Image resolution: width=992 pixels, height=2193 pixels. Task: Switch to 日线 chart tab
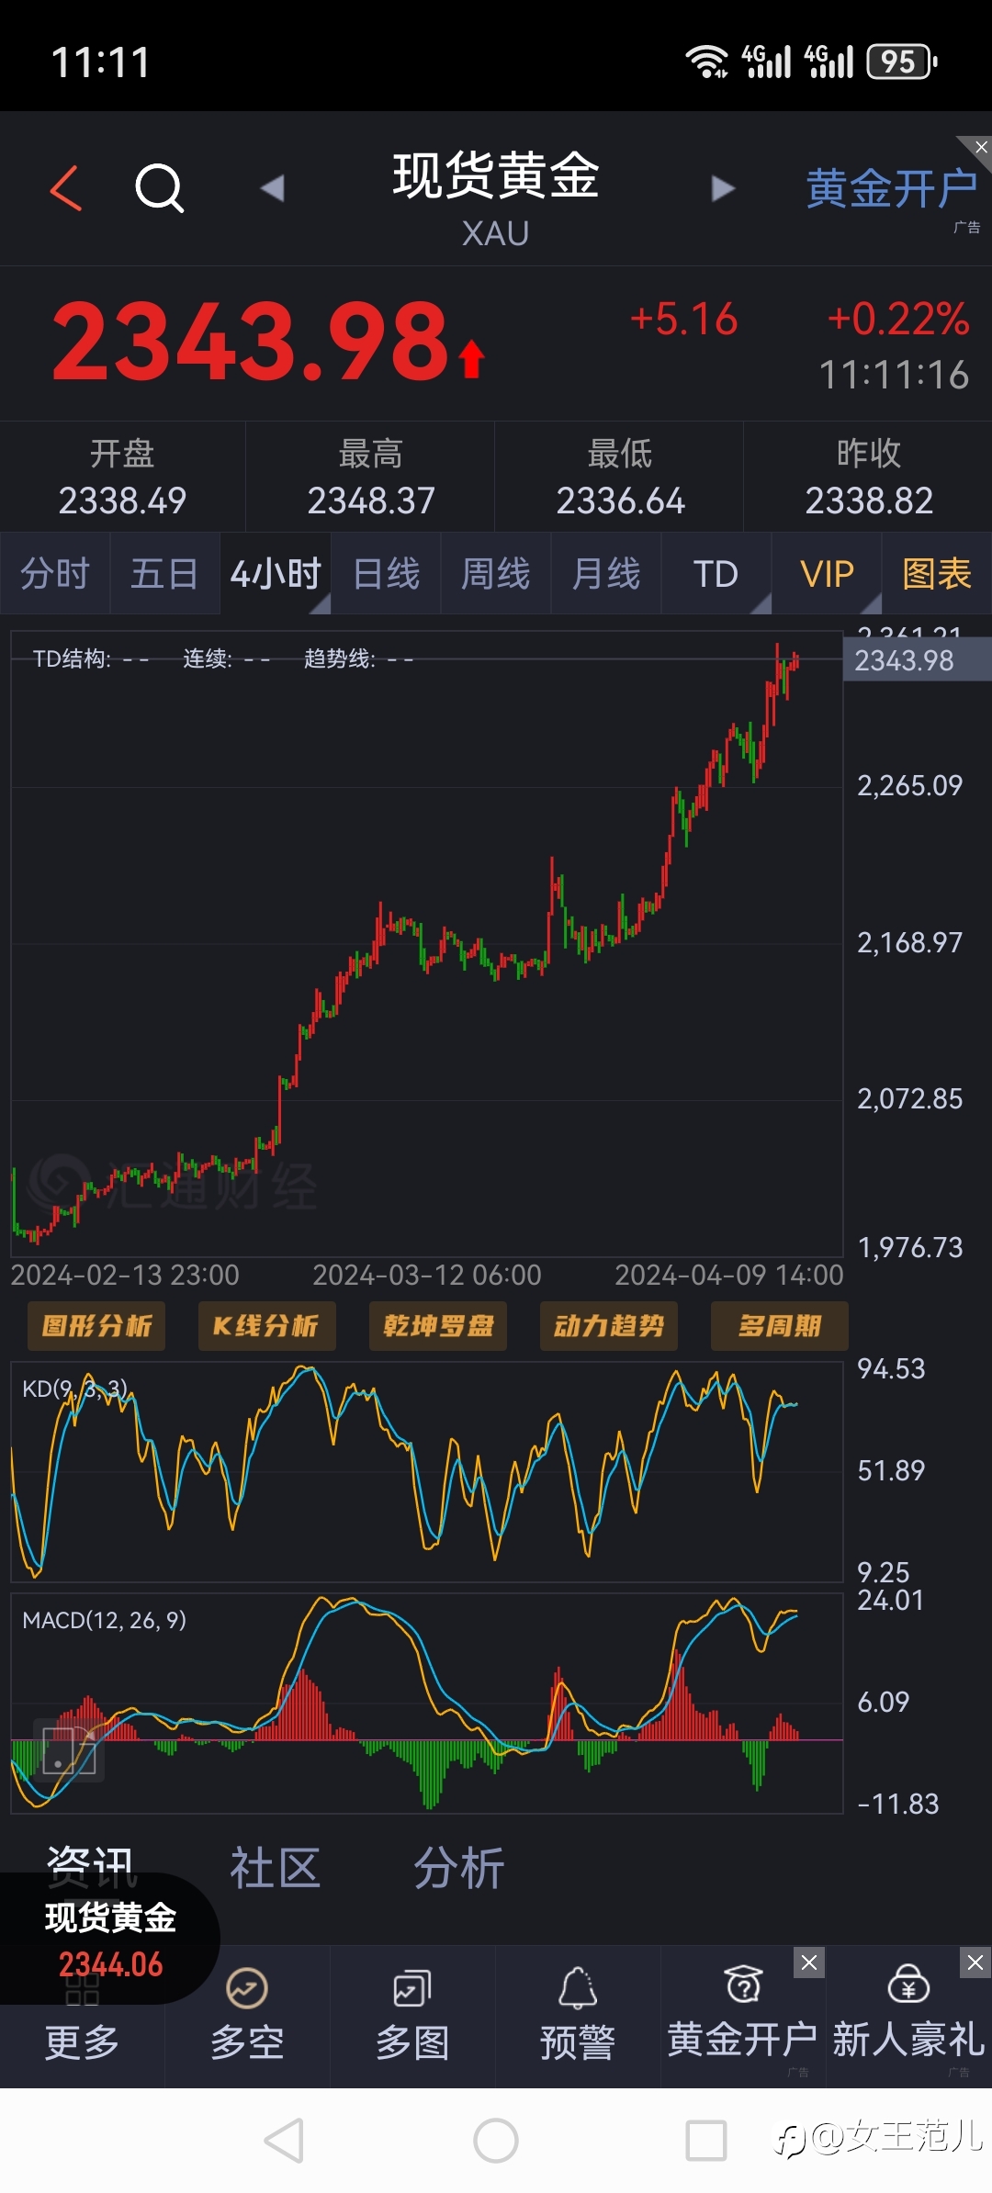point(386,574)
